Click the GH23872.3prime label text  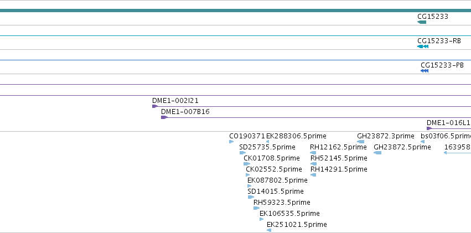pos(386,136)
